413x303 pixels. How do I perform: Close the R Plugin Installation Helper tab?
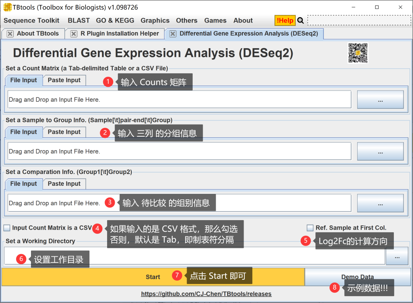coord(74,34)
